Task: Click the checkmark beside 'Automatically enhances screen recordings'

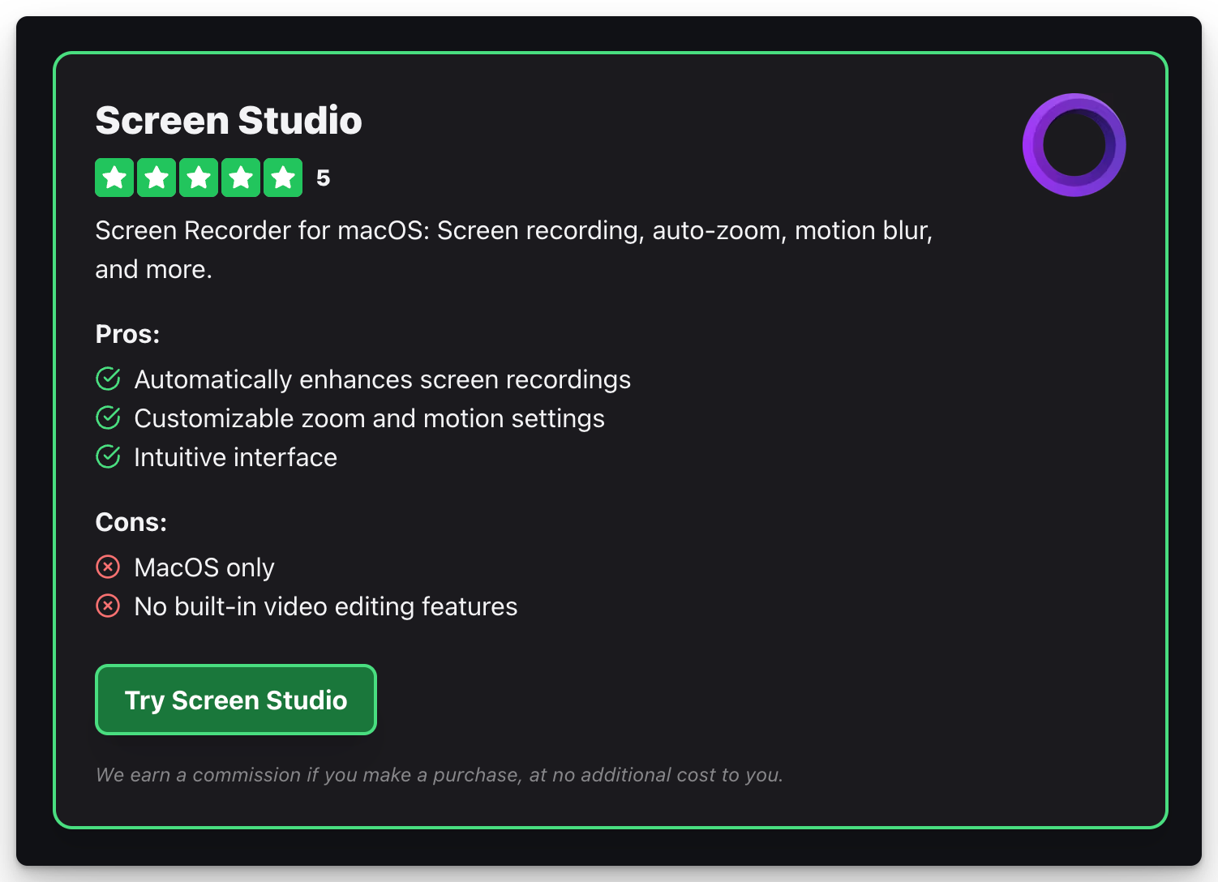Action: (108, 378)
